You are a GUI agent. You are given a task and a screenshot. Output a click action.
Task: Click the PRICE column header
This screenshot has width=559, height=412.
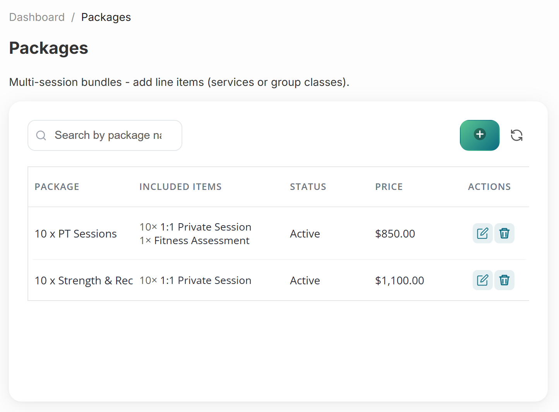(x=389, y=187)
